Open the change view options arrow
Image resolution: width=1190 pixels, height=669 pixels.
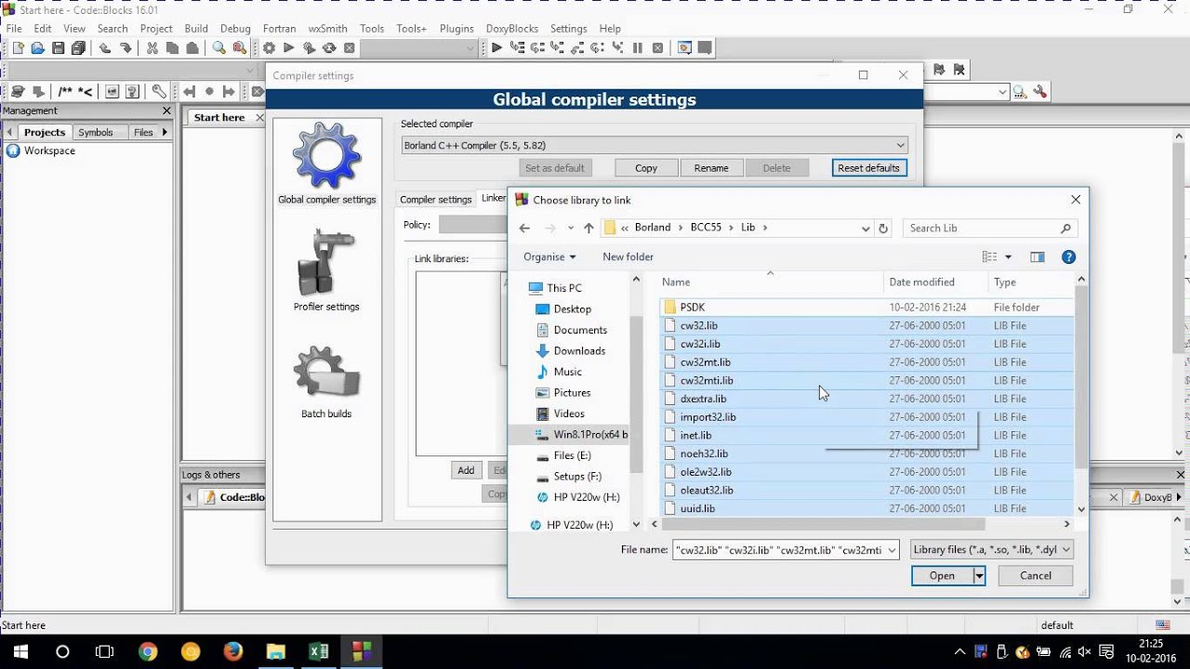click(x=1008, y=256)
